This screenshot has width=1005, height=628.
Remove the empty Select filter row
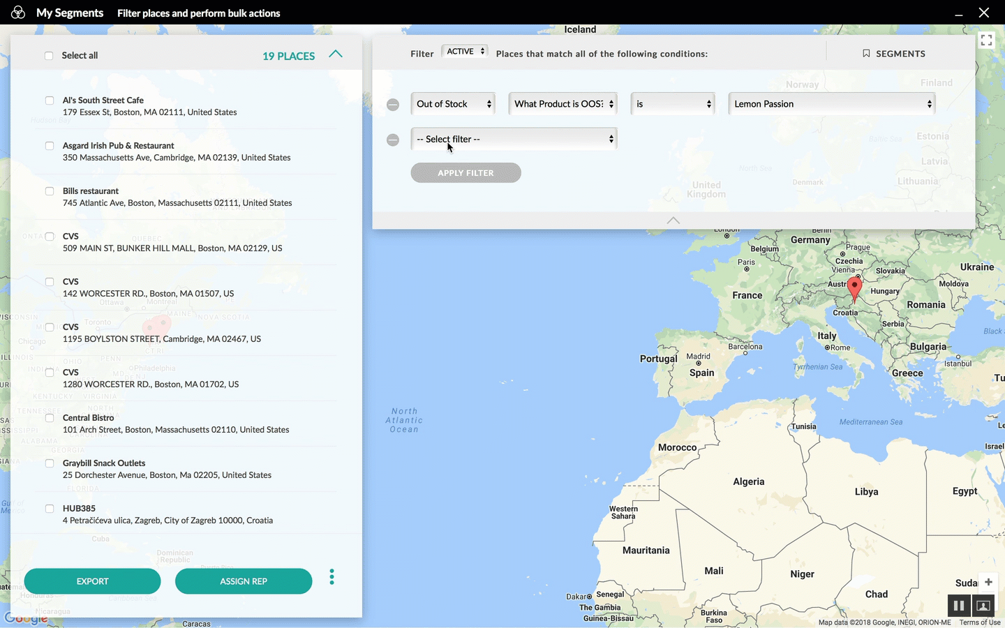(393, 140)
